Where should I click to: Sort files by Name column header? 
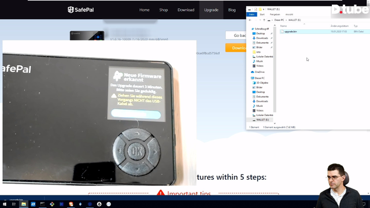click(x=284, y=26)
